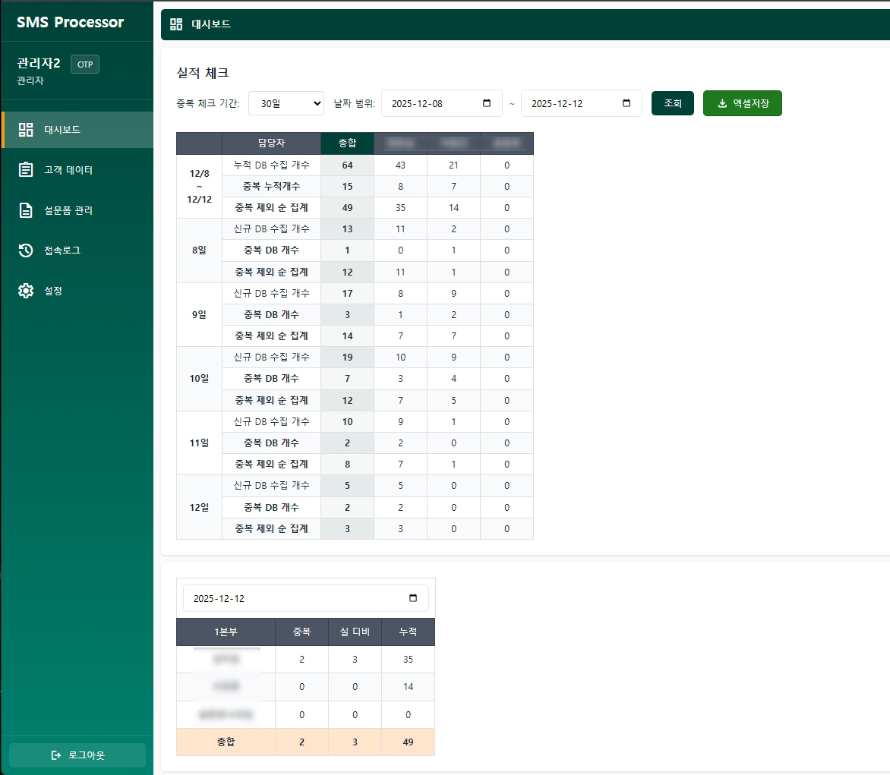Viewport: 890px width, 775px height.
Task: Click the 조회 search button
Action: click(672, 103)
